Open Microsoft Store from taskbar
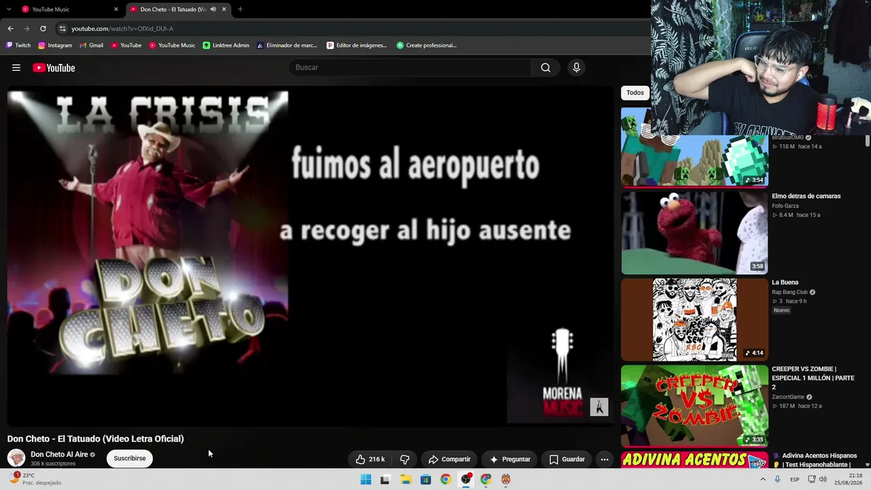Screen dimensions: 871x490 [x=425, y=479]
